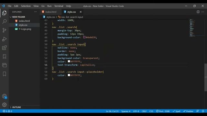
Task: Click the split editor right icon
Action: [198, 12]
